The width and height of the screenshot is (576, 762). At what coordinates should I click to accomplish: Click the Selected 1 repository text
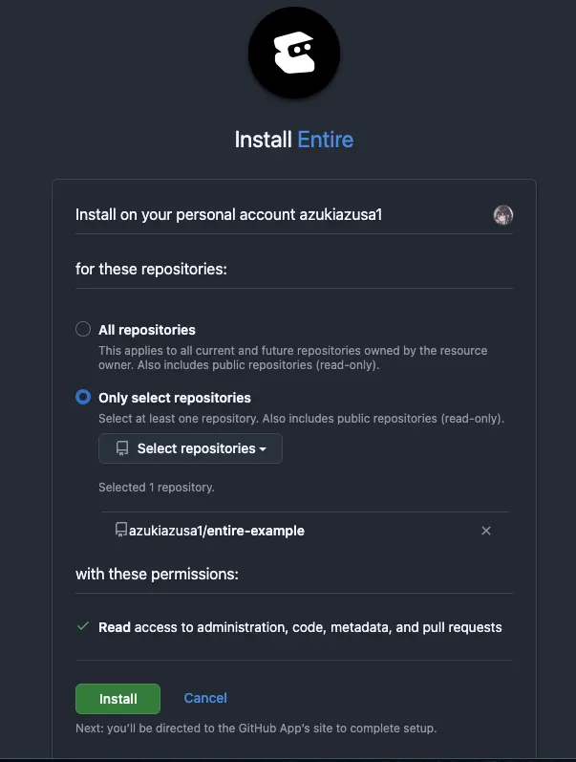click(x=157, y=488)
